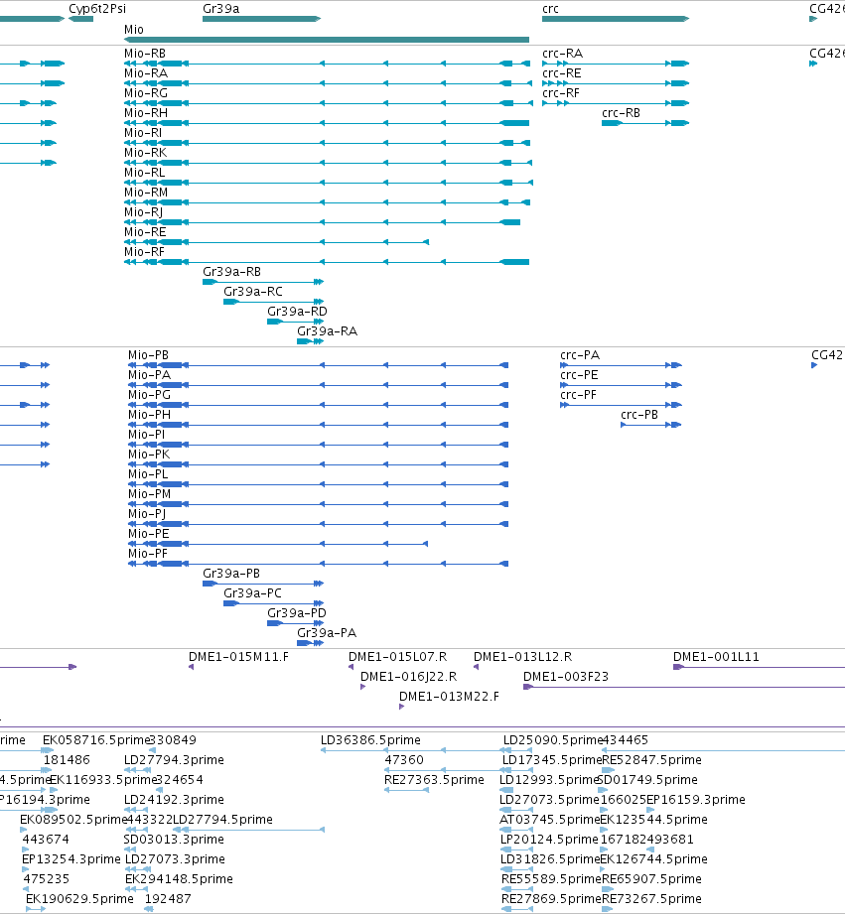Select the shorter Mio-RE transcript label
The image size is (845, 914).
click(145, 232)
